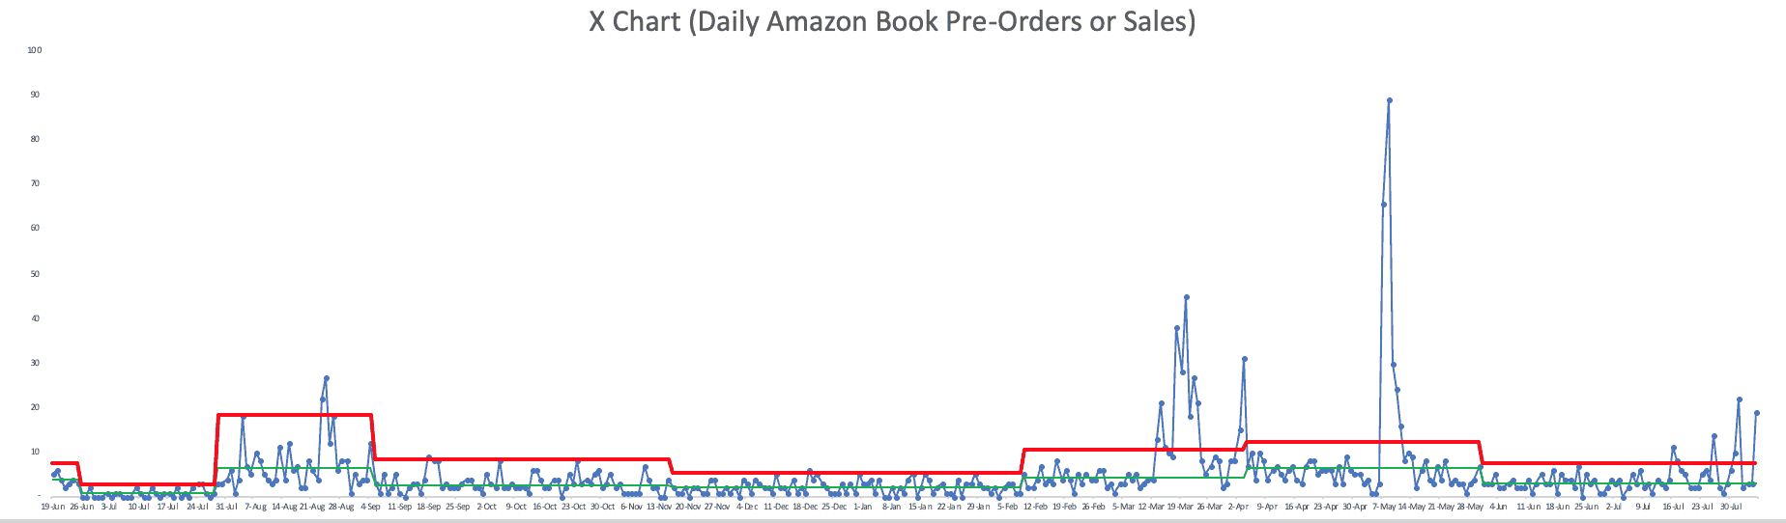
Task: Click the 19-Jun date label on the axis
Action: (x=53, y=506)
